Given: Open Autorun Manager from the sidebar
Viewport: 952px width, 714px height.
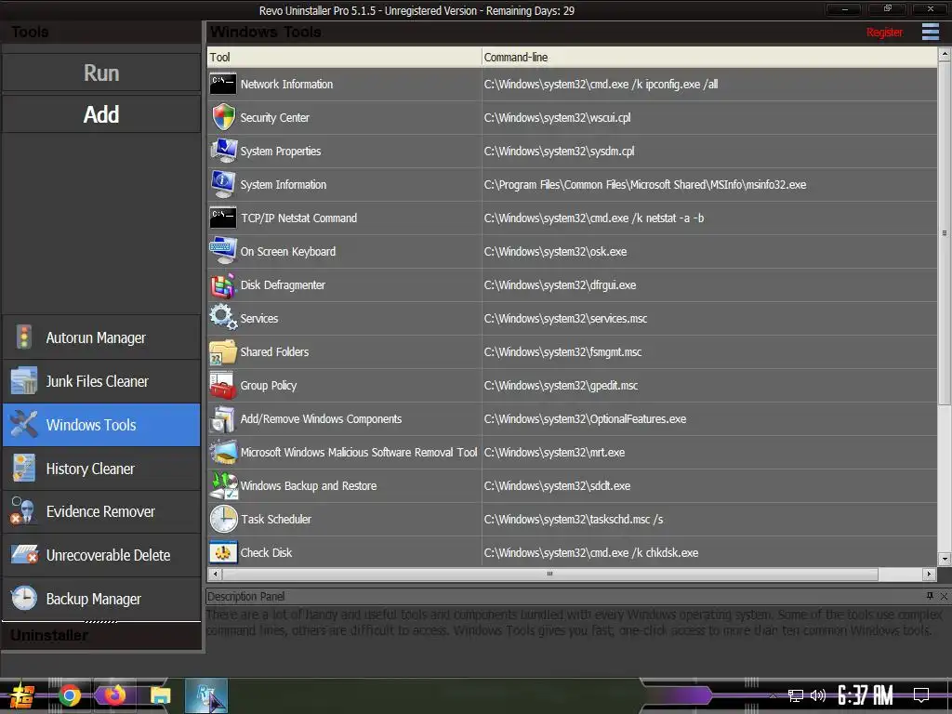Looking at the screenshot, I should pos(101,337).
